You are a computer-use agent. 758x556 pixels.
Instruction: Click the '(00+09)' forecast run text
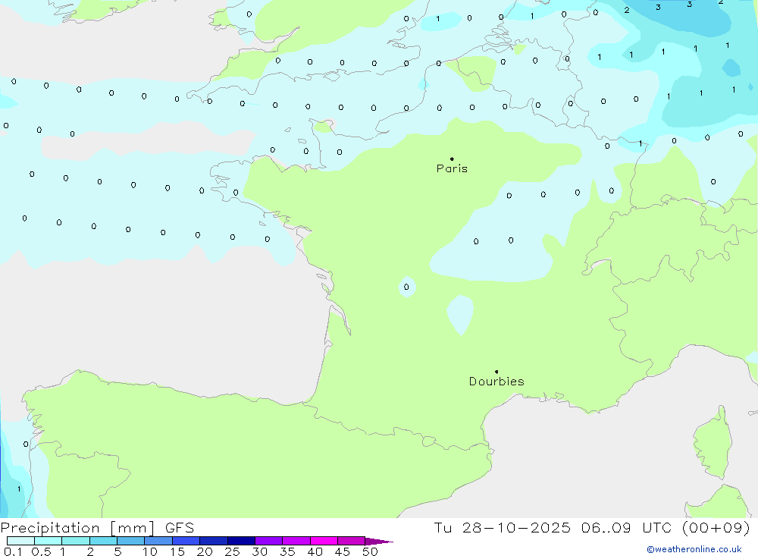pos(716,528)
